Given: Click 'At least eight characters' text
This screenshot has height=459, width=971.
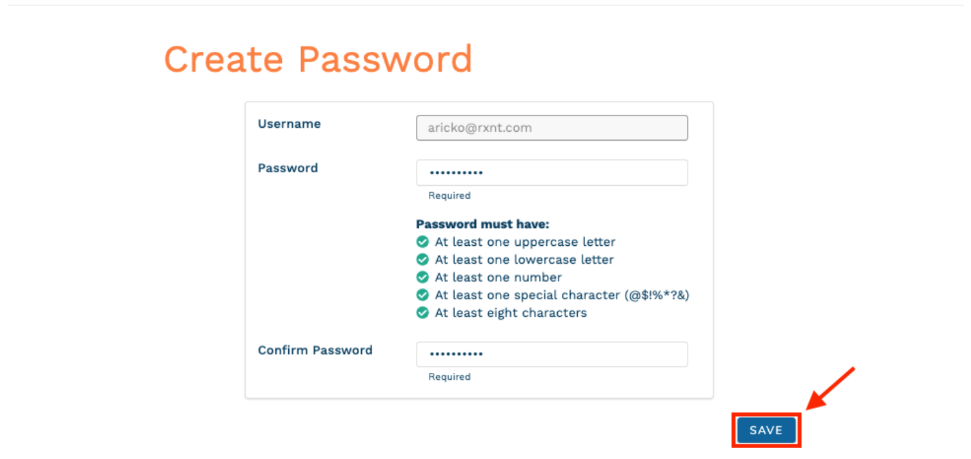Looking at the screenshot, I should (x=511, y=313).
